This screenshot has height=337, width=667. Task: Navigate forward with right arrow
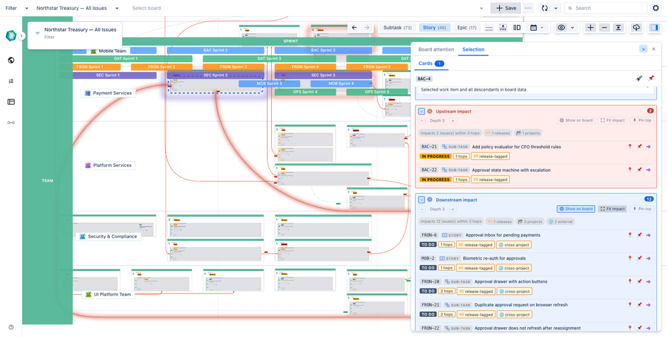click(367, 27)
